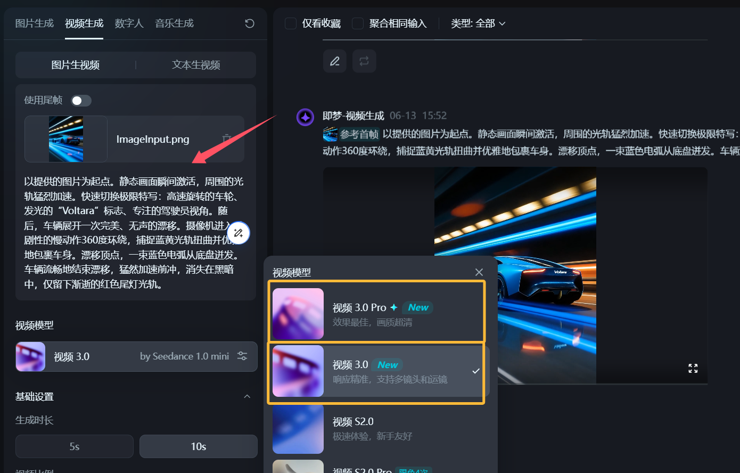Open the 类型: 全部 dropdown

coord(478,23)
